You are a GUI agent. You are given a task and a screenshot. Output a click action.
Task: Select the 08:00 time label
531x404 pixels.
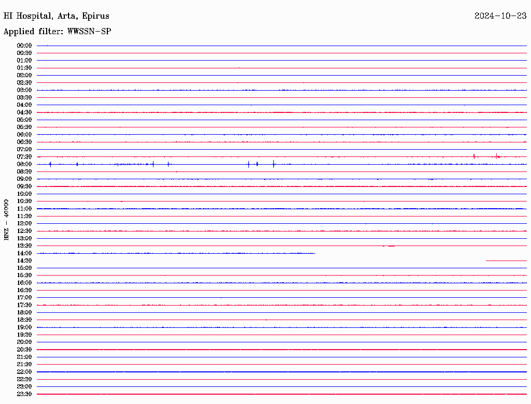(x=24, y=164)
